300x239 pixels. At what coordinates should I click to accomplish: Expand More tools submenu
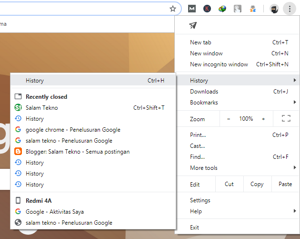click(x=237, y=168)
